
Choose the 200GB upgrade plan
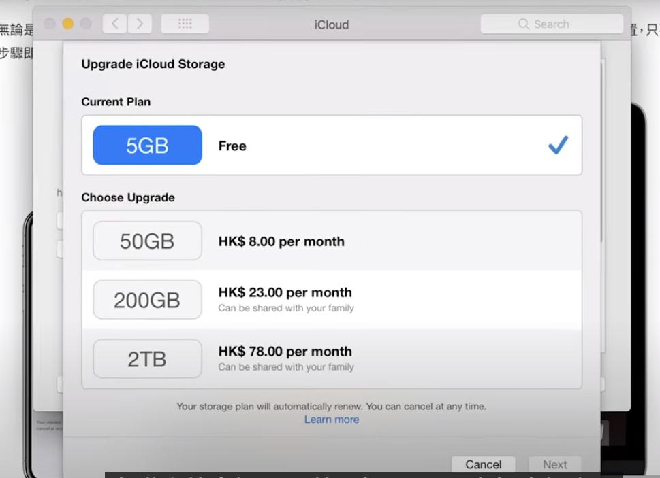332,300
